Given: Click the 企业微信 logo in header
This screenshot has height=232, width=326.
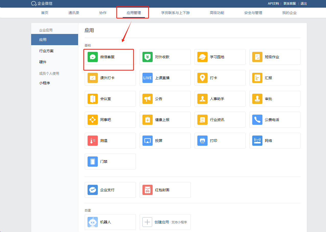Looking at the screenshot, I should 42,4.
